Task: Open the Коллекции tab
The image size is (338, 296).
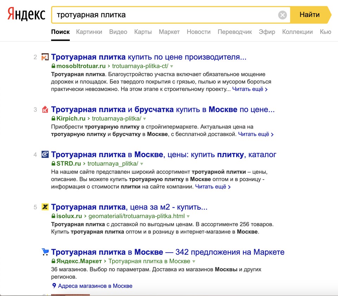Action: 298,32
